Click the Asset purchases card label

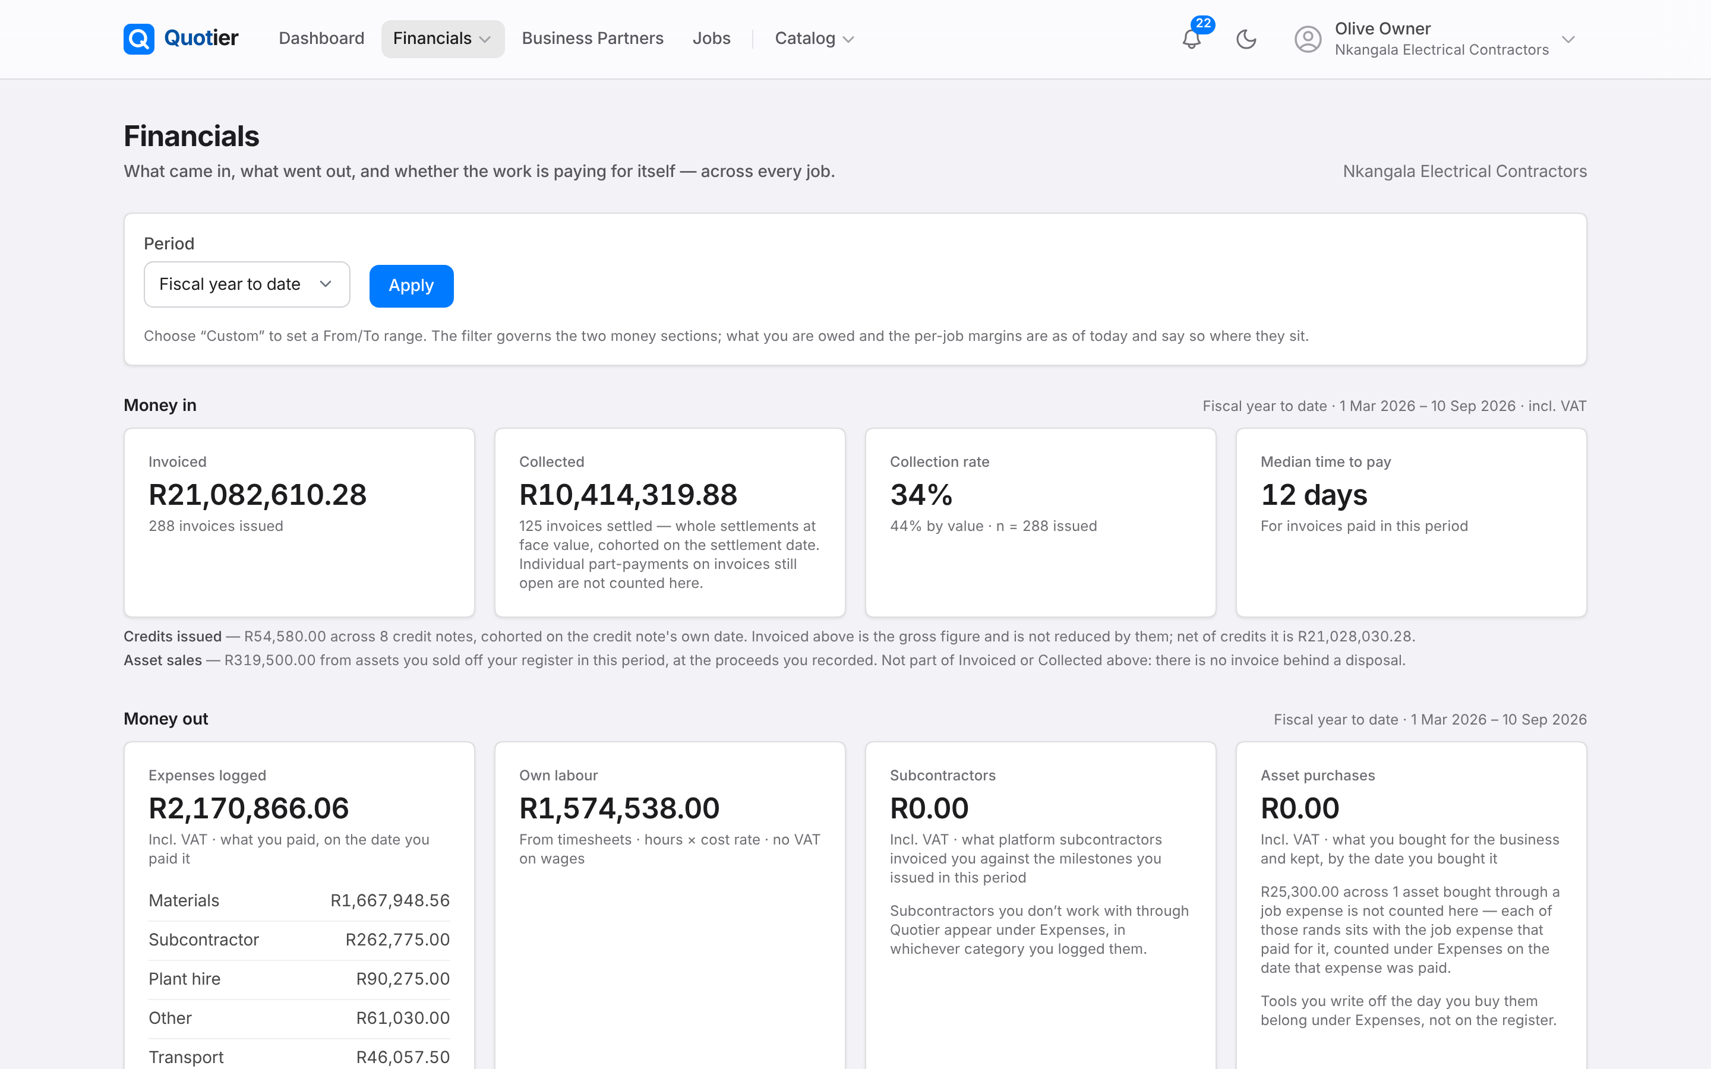click(x=1318, y=776)
